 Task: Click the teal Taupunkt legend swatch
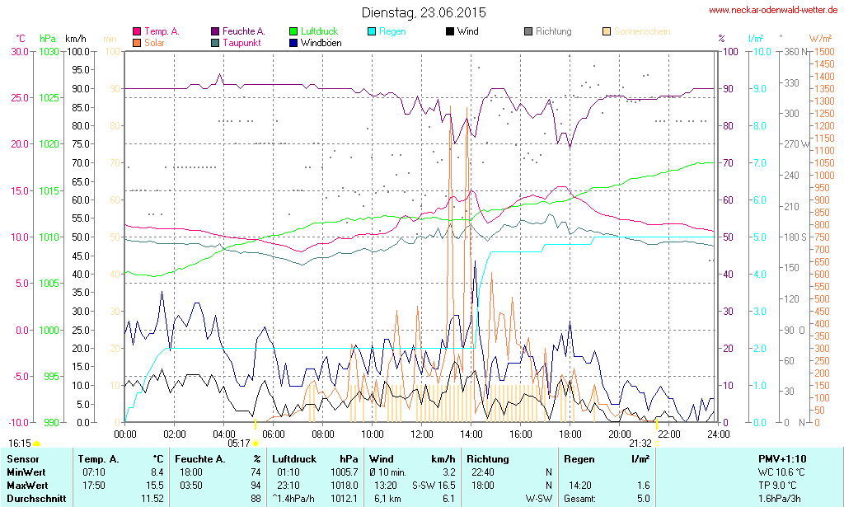tap(216, 43)
